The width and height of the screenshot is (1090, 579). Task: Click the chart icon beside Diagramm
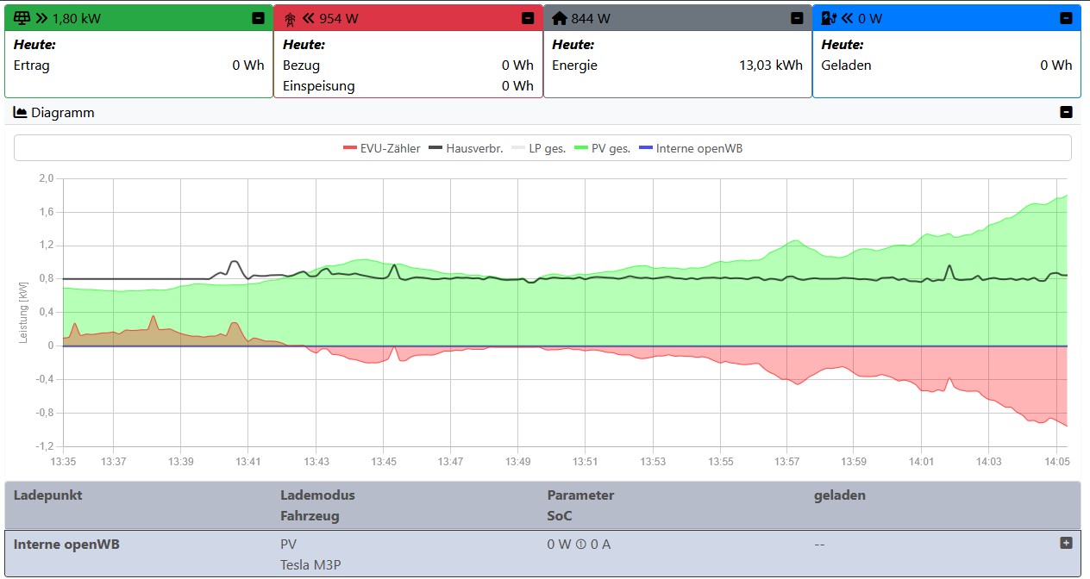(20, 113)
